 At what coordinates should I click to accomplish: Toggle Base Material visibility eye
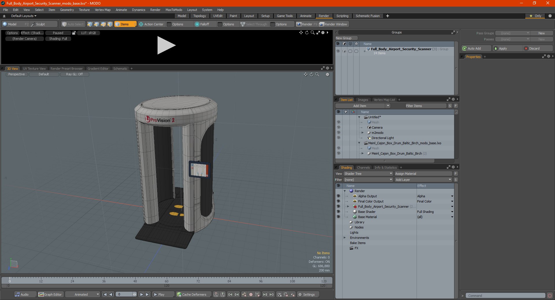(x=338, y=217)
